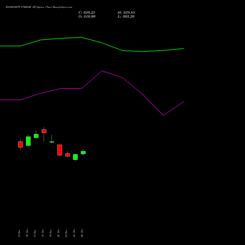
Task: Click the red candlestick for 15 Dec
Action: tap(21, 145)
